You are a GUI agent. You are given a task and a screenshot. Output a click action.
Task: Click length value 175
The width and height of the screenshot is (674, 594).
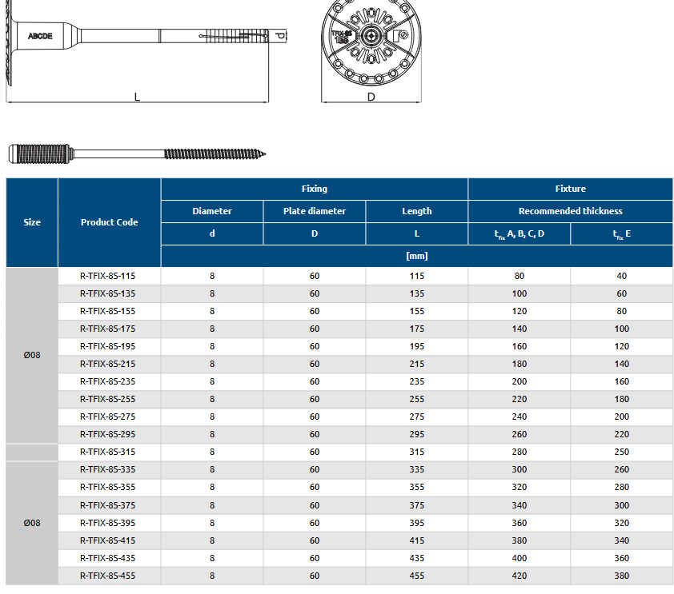(x=416, y=329)
